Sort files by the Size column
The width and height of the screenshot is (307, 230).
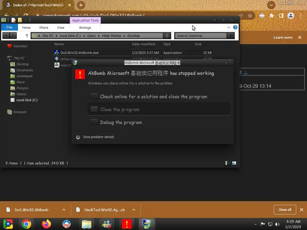198,44
